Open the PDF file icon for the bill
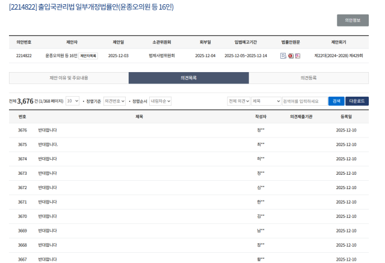 pyautogui.click(x=298, y=56)
